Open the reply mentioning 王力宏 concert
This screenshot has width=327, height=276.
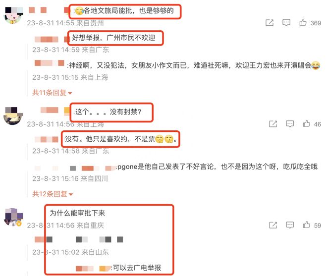(194, 65)
